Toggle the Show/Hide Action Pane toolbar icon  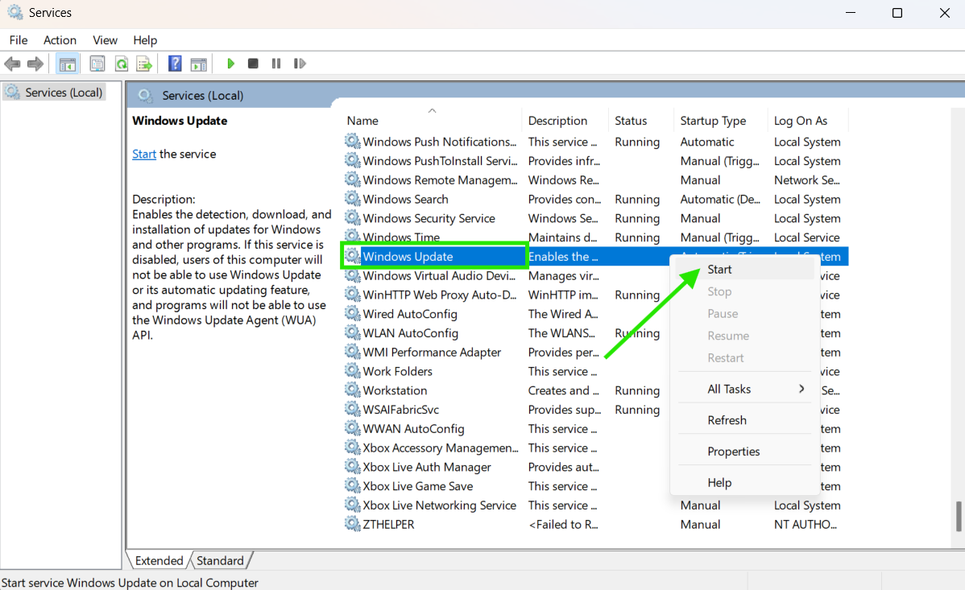[198, 64]
